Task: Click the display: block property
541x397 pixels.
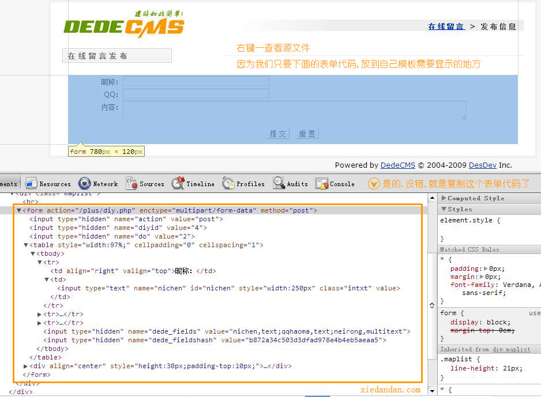Action: tap(480, 322)
